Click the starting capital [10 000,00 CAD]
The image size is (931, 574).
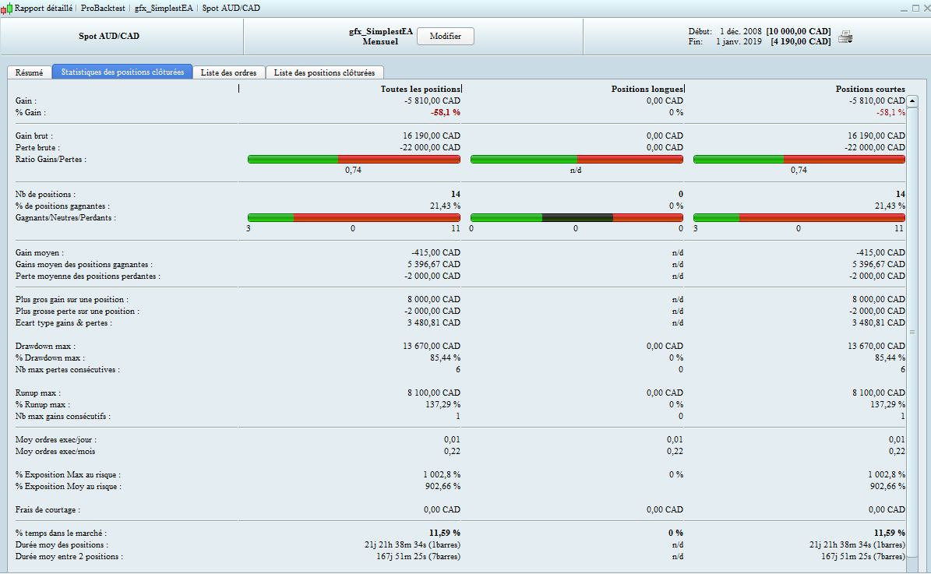798,31
